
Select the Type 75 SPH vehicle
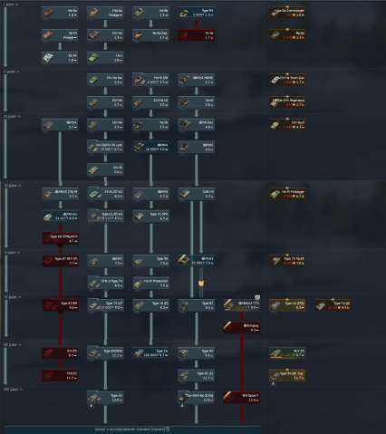[x=151, y=217]
